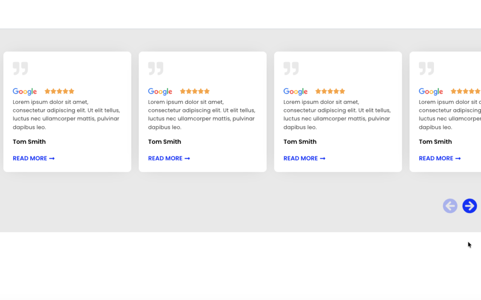Click quotation mark icon in first card
Viewport: 481px width, 300px height.
[x=20, y=69]
